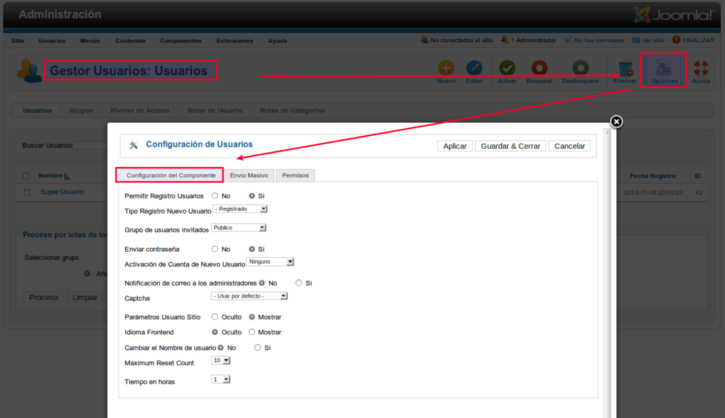Open the Menús menu
The height and width of the screenshot is (418, 725).
click(90, 41)
